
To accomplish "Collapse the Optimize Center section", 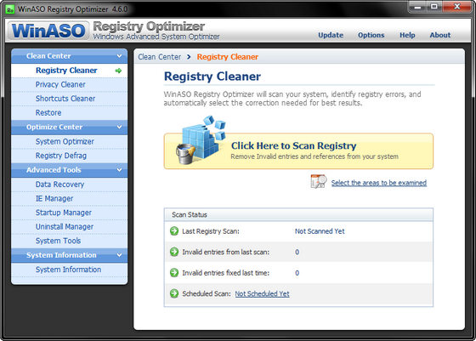I will (x=119, y=127).
